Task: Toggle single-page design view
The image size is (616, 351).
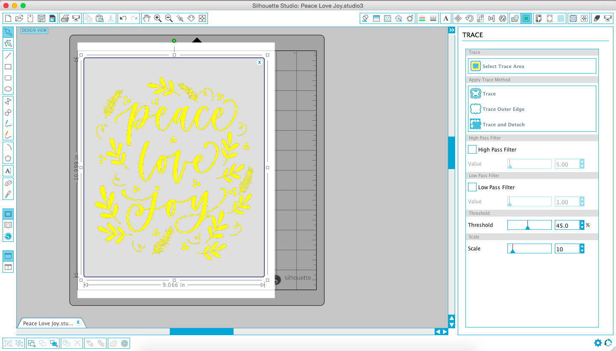Action: tap(8, 256)
